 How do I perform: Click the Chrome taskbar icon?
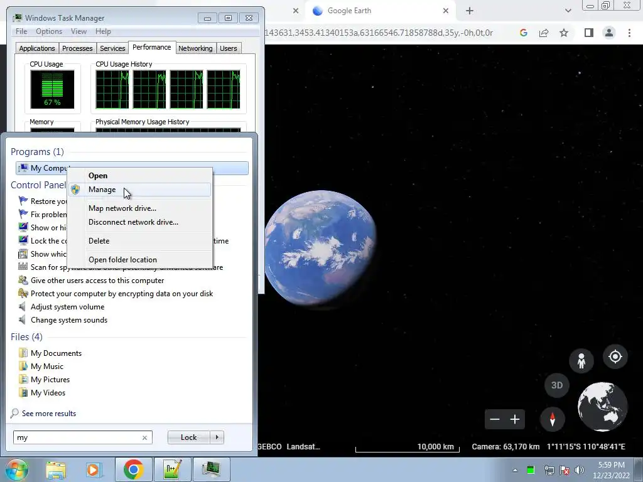[133, 469]
